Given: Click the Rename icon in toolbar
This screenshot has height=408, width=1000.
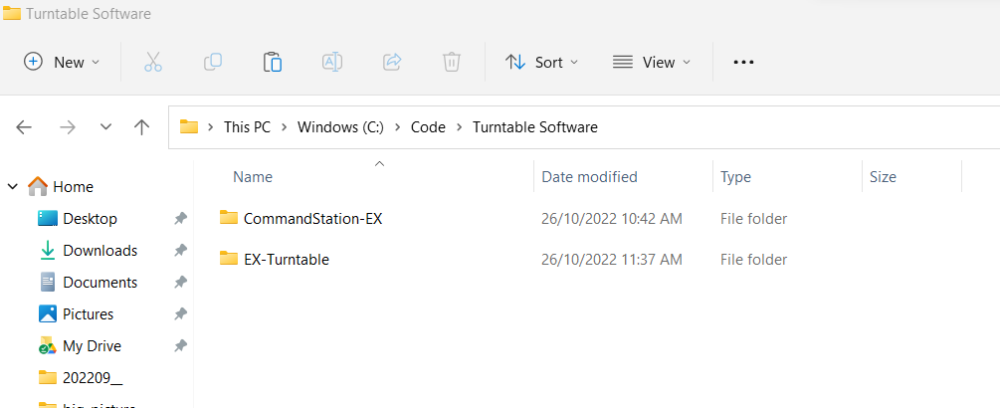Looking at the screenshot, I should (x=331, y=62).
